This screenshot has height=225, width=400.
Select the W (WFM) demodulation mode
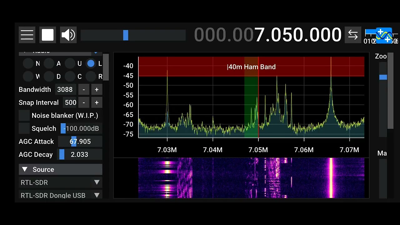pos(28,77)
